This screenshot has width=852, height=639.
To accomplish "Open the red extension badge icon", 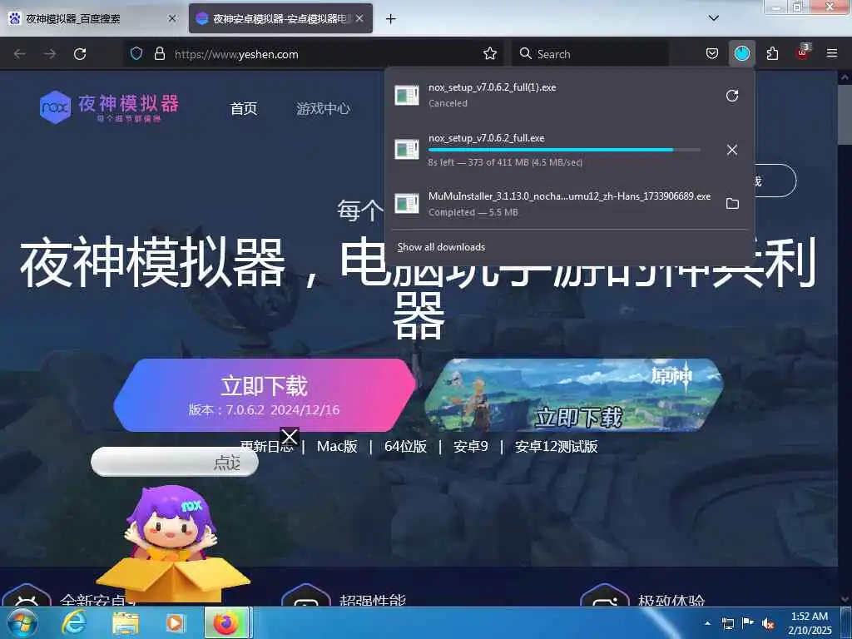I will click(x=803, y=52).
